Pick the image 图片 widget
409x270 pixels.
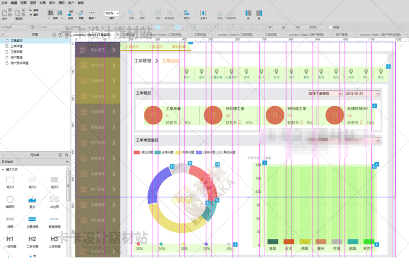[x=32, y=202]
